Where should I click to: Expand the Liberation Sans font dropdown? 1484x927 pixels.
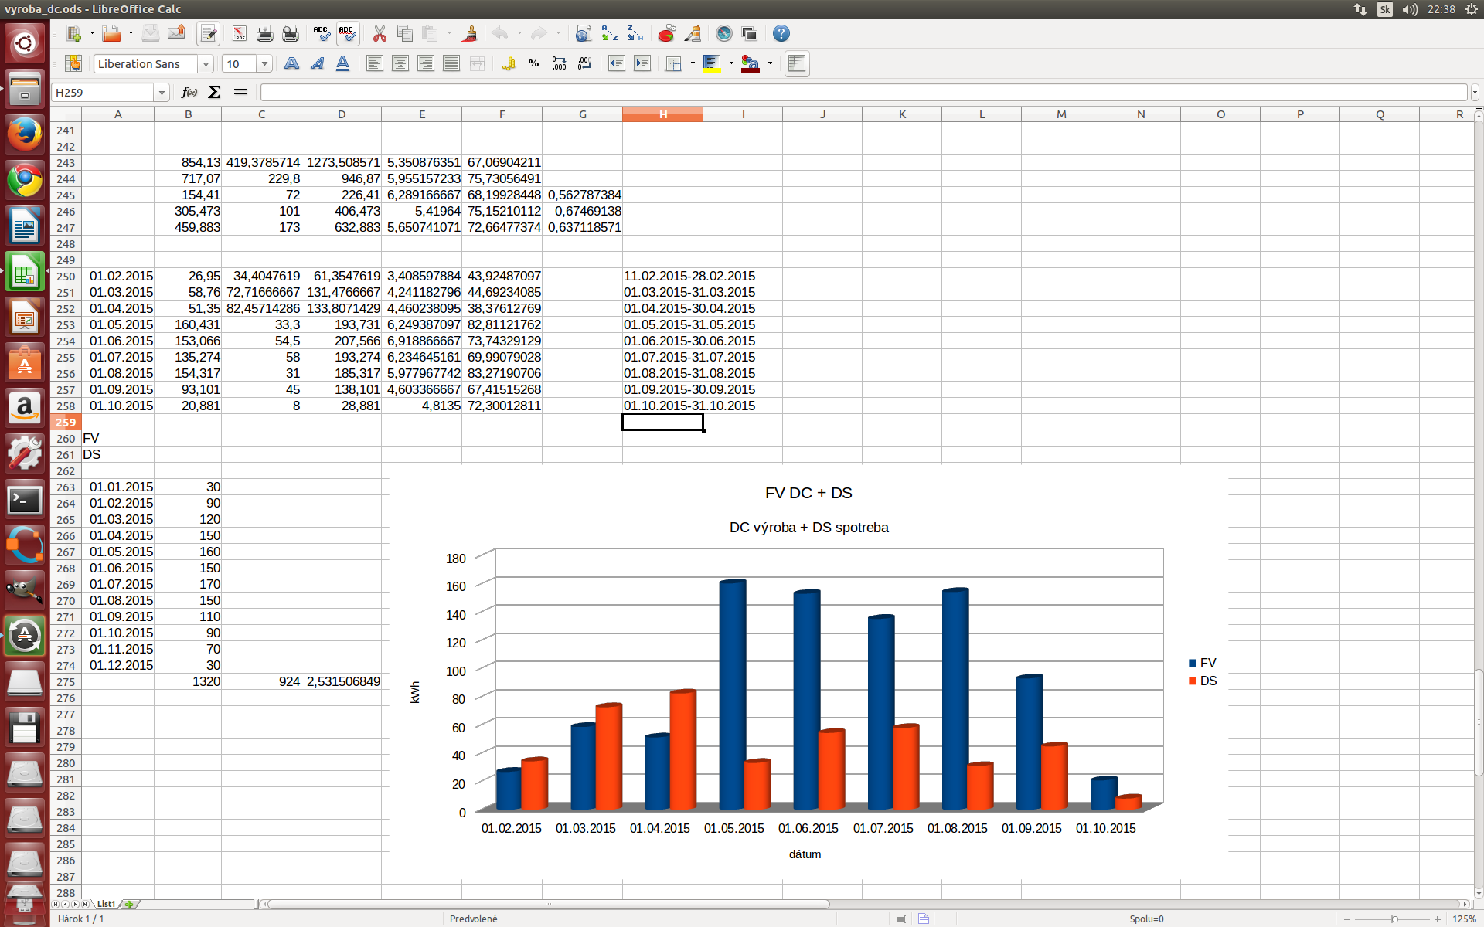[x=206, y=63]
